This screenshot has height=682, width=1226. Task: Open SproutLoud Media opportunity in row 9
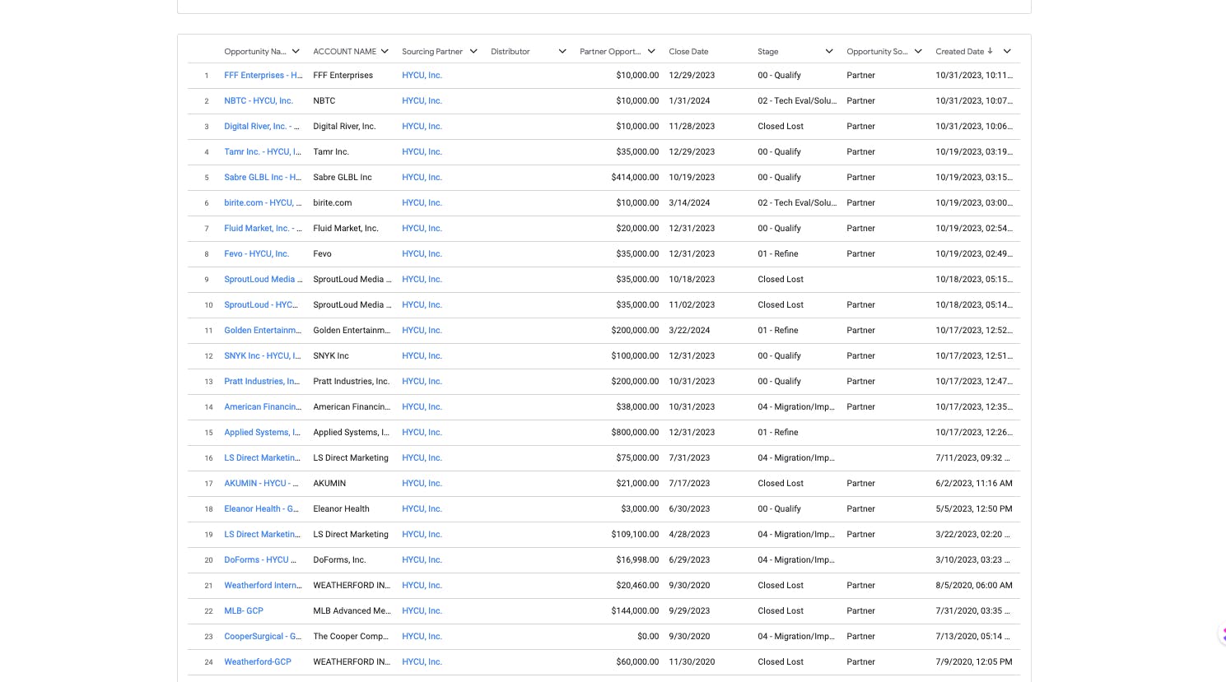[x=263, y=279]
